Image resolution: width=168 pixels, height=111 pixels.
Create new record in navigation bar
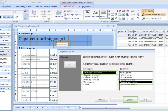pyautogui.click(x=43, y=108)
